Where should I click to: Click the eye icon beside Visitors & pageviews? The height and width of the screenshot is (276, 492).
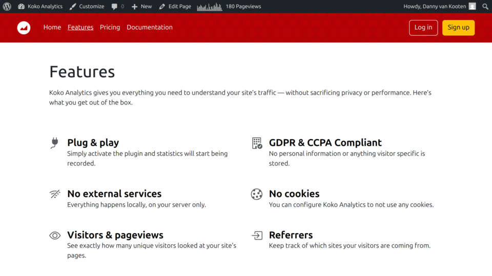click(x=55, y=235)
